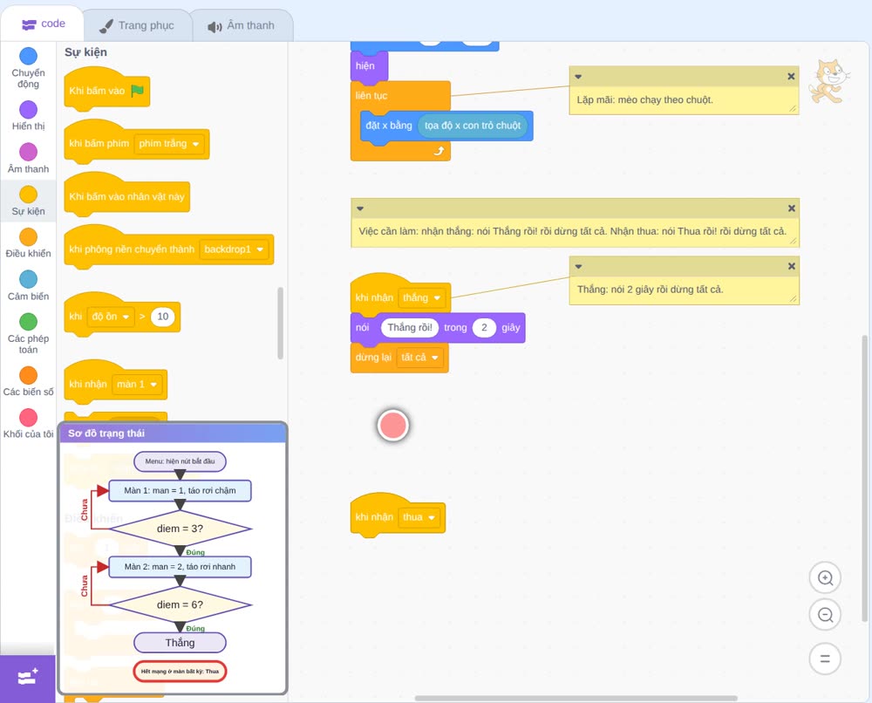
Task: Select the Các biến số category circle
Action: pos(29,375)
